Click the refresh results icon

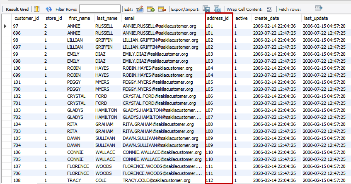click(x=49, y=9)
